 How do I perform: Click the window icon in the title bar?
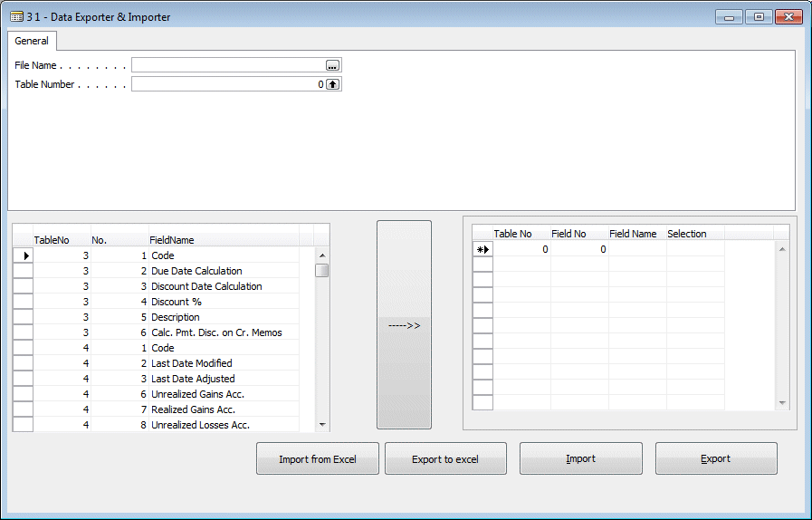click(16, 17)
